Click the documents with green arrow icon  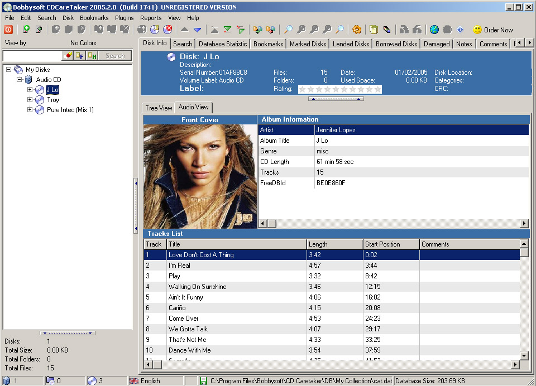coord(257,30)
